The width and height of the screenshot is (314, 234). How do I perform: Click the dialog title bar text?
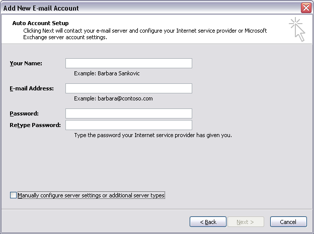point(41,8)
